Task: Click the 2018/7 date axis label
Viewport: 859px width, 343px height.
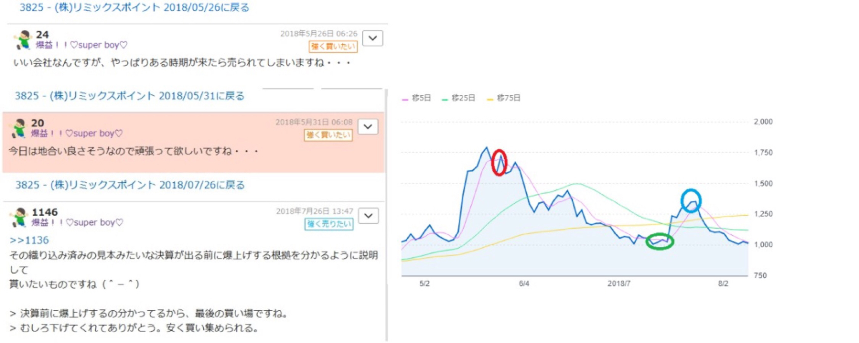Action: pos(619,284)
